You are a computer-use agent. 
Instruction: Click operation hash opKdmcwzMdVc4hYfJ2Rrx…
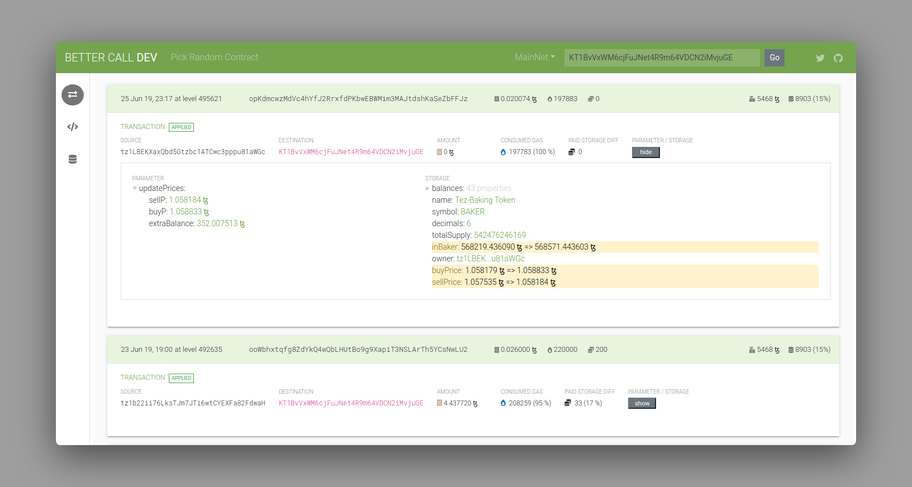click(358, 99)
